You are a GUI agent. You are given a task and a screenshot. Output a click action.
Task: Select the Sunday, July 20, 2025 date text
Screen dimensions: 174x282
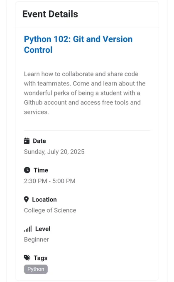(x=54, y=152)
